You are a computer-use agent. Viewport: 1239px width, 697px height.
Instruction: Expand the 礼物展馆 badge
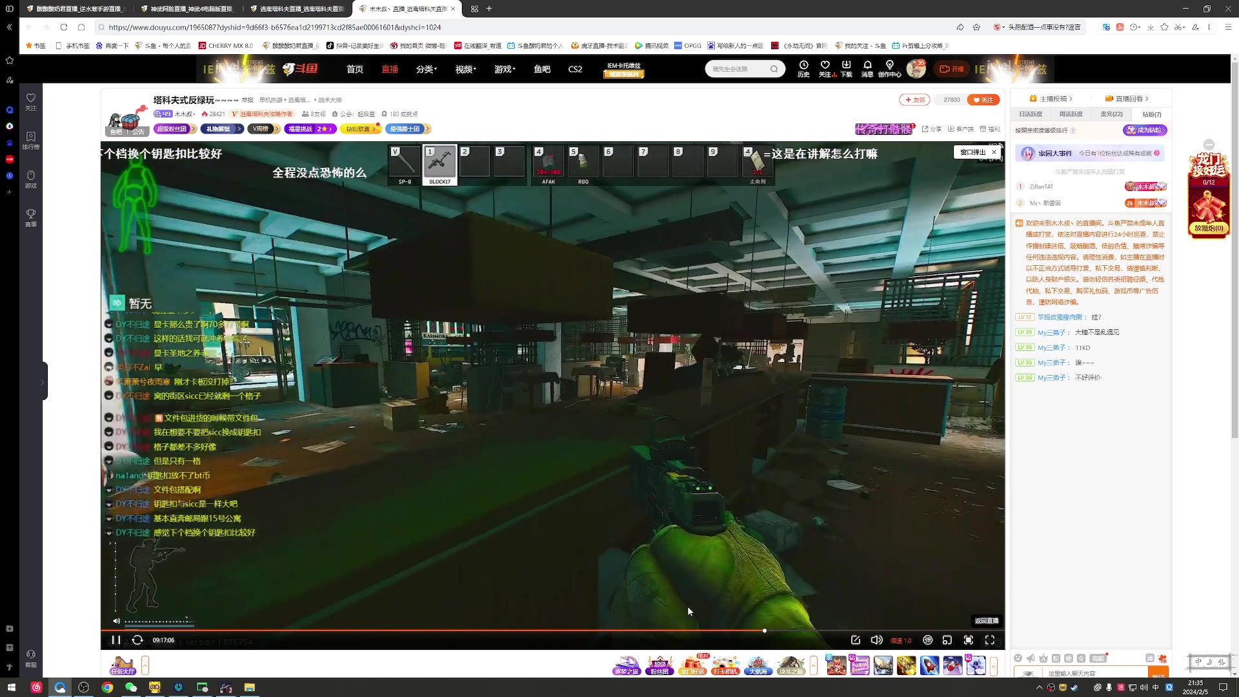(222, 129)
